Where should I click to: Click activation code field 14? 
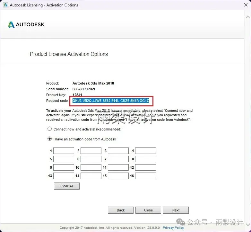(91, 176)
